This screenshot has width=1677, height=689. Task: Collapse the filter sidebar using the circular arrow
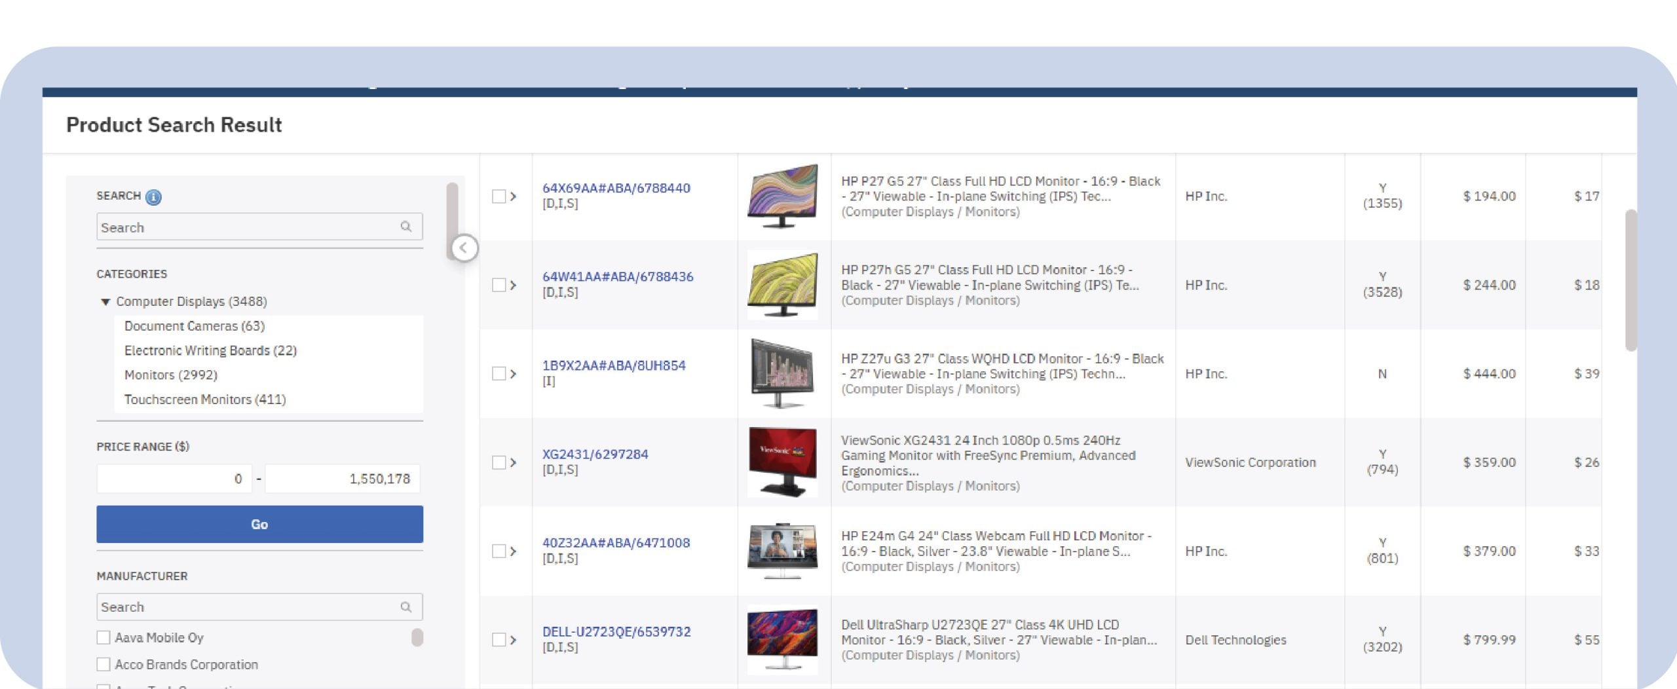point(466,247)
